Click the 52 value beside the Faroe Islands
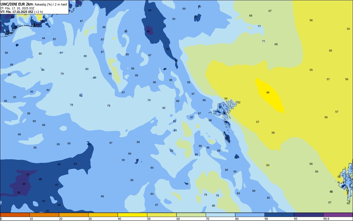Screen dimensions: 353x221 pos(239,103)
